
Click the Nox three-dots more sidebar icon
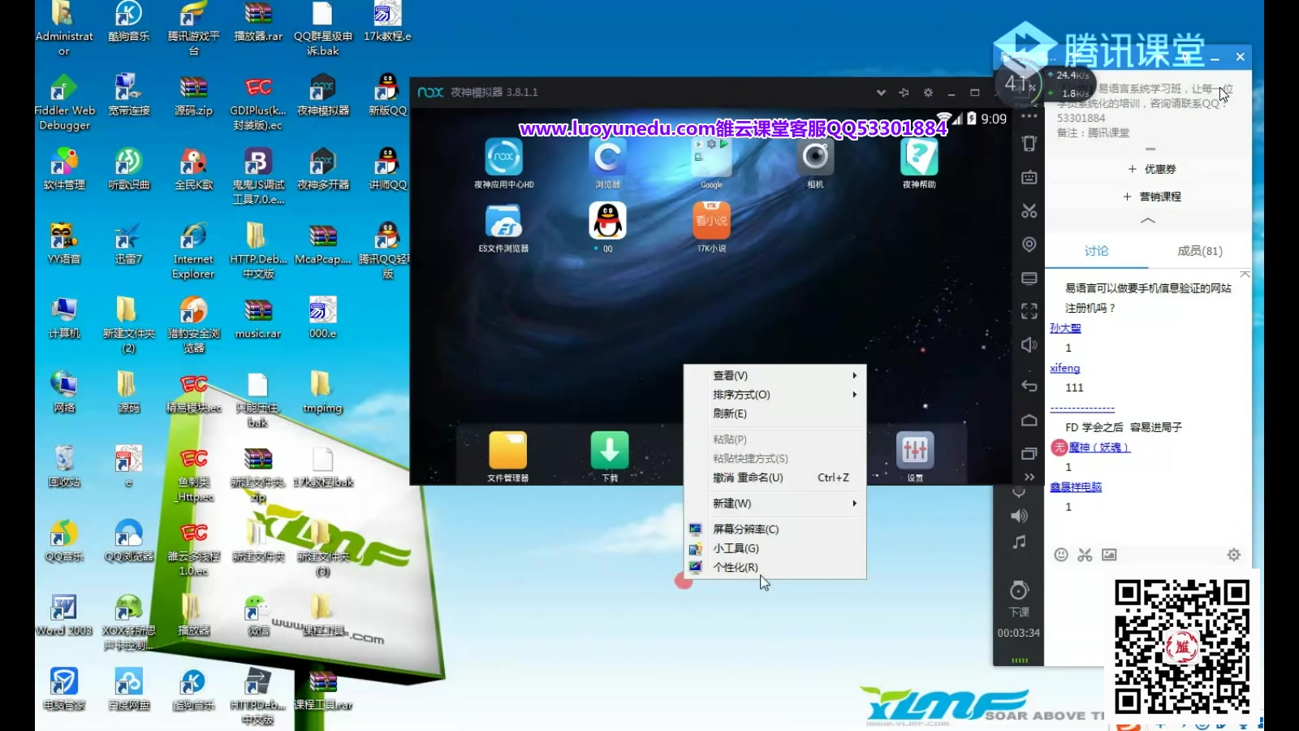[x=1029, y=116]
